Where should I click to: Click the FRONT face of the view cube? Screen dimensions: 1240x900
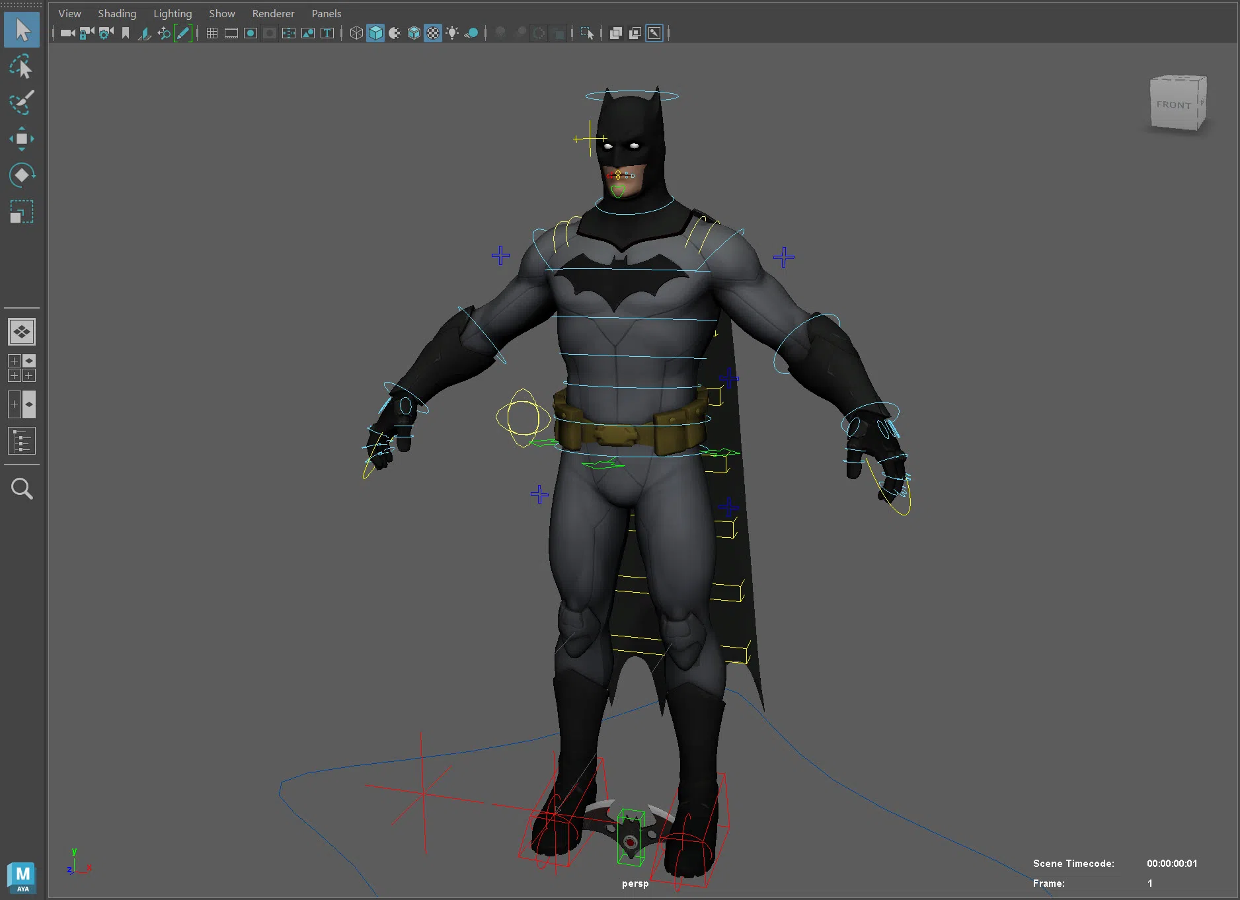coord(1174,105)
